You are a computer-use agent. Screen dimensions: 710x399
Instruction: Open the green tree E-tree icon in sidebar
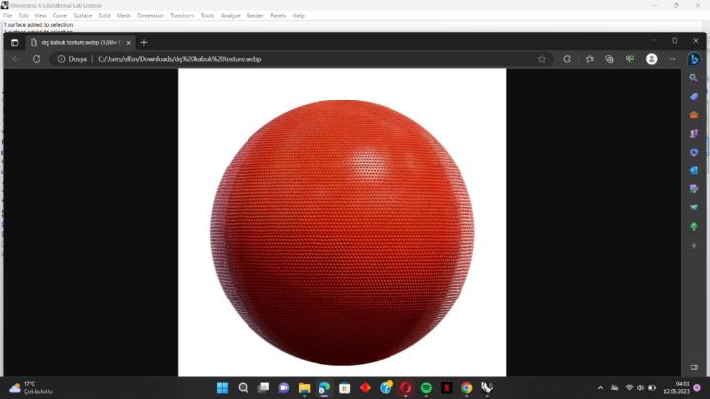click(693, 226)
